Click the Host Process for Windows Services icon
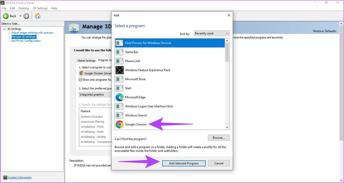 tap(119, 43)
